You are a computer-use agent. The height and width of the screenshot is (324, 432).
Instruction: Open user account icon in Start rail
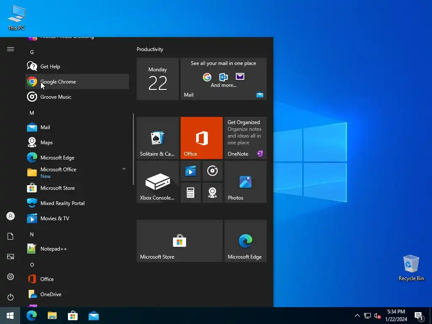pos(11,216)
